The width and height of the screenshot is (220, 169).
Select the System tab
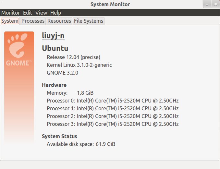(x=10, y=21)
